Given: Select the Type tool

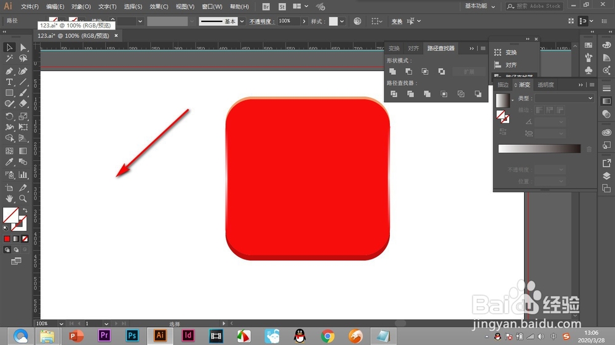Looking at the screenshot, I should click(x=9, y=82).
